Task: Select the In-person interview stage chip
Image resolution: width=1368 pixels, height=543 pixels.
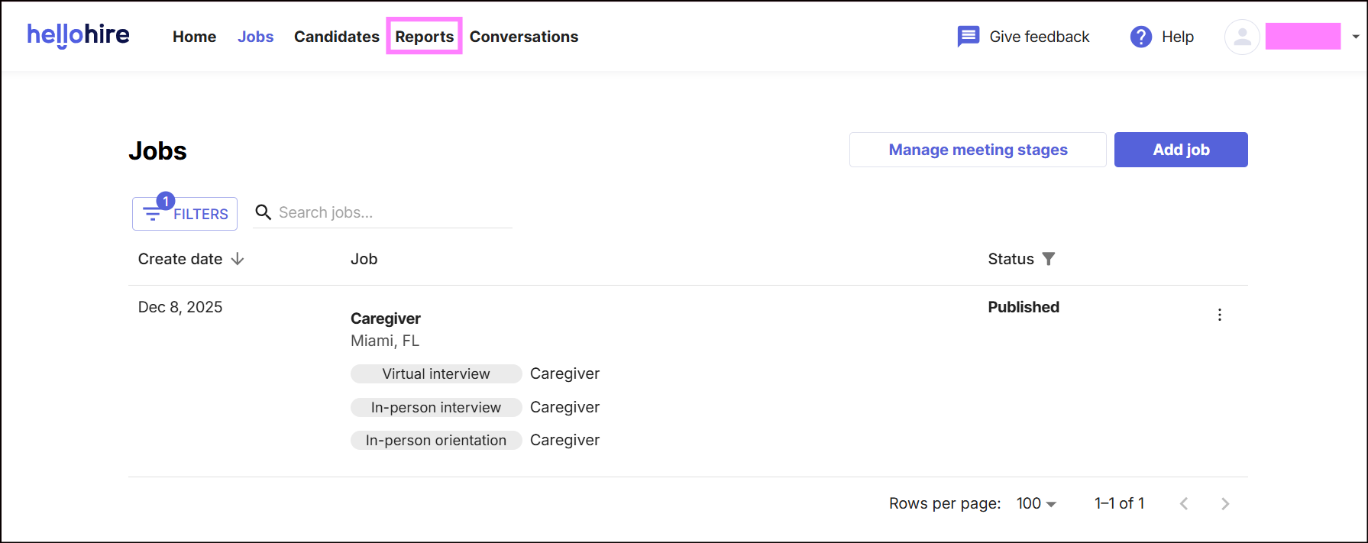Action: point(436,407)
